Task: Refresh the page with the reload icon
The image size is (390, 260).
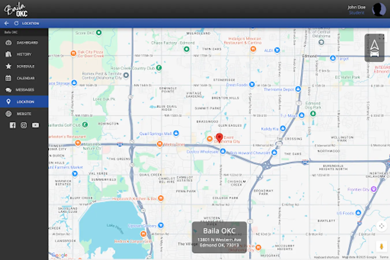Action: pos(16,23)
